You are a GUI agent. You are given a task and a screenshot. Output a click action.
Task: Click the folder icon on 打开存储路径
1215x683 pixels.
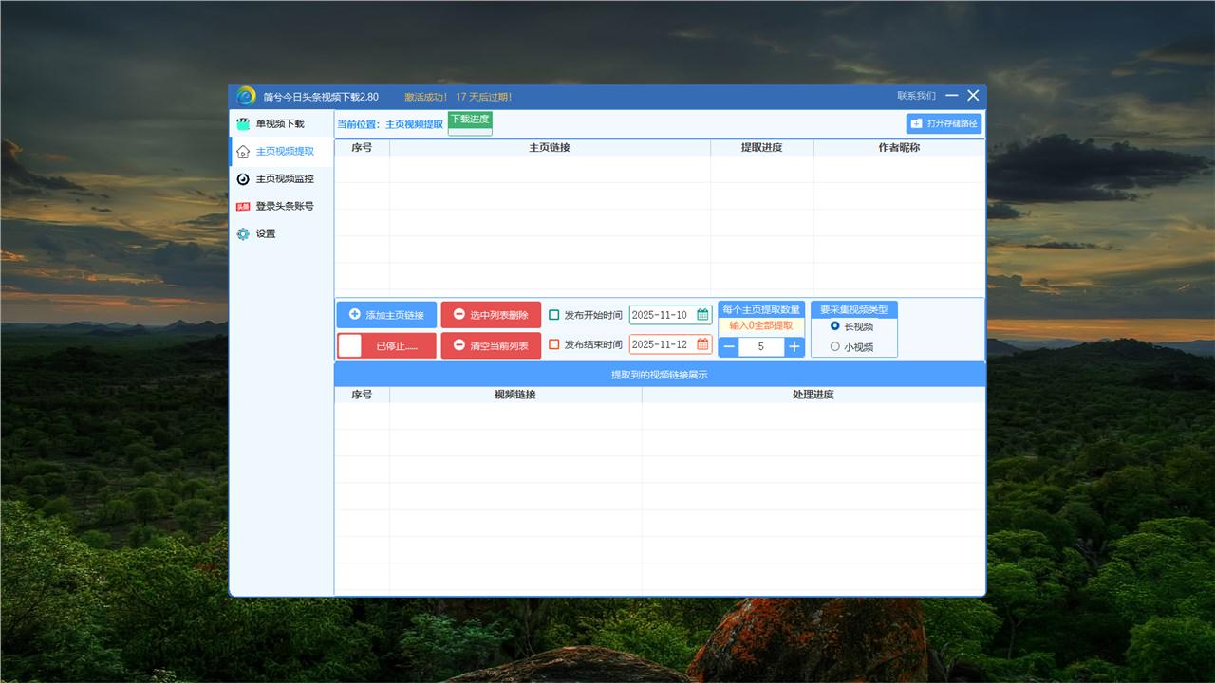tap(916, 124)
